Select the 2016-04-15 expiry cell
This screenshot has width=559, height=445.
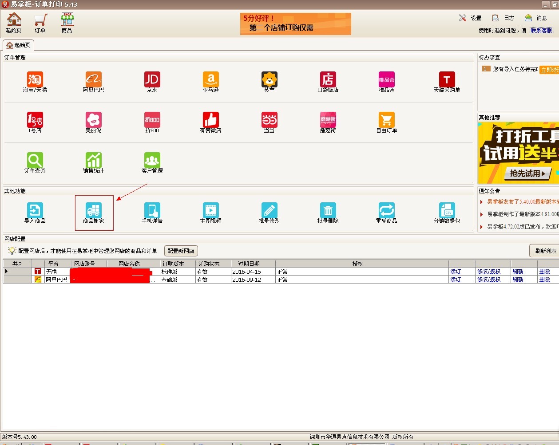253,272
